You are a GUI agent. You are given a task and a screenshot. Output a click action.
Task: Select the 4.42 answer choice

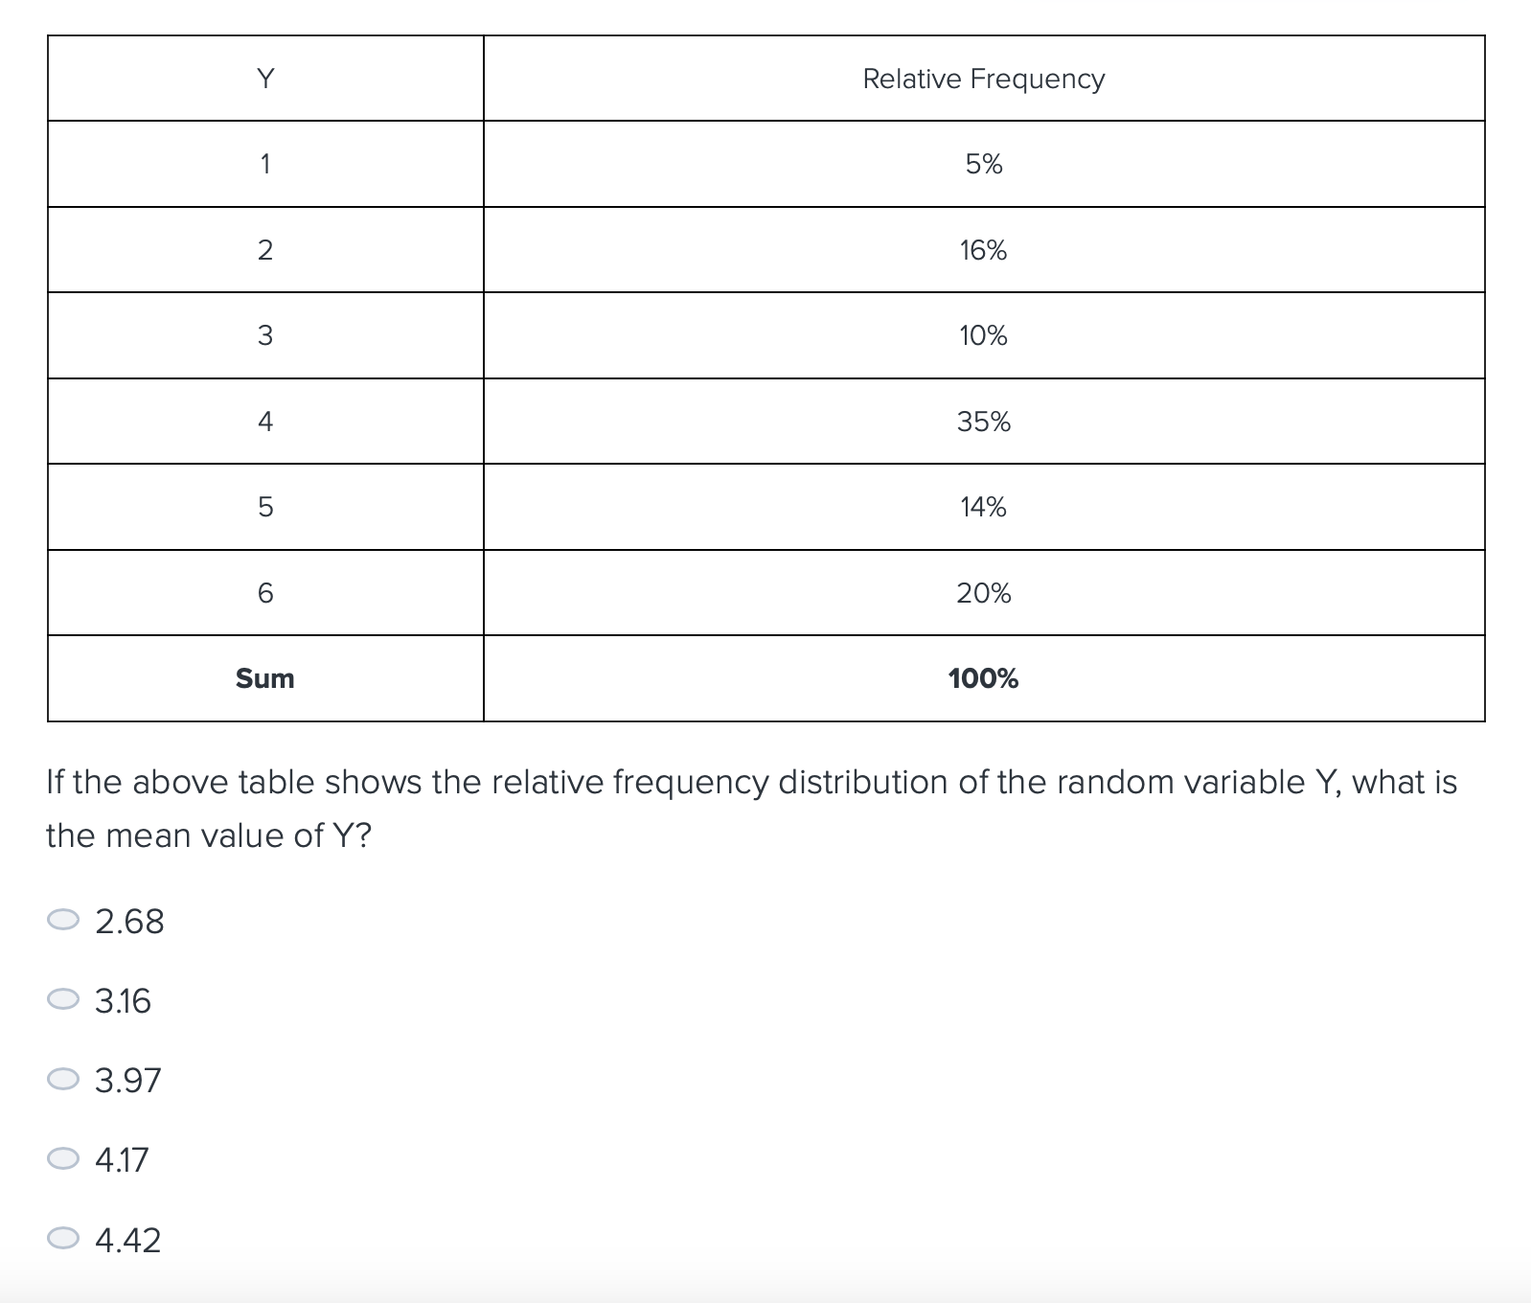click(x=64, y=1240)
